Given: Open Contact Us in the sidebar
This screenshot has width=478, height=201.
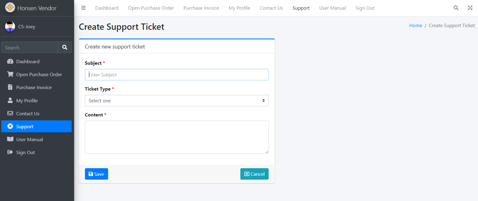Looking at the screenshot, I should pyautogui.click(x=28, y=113).
